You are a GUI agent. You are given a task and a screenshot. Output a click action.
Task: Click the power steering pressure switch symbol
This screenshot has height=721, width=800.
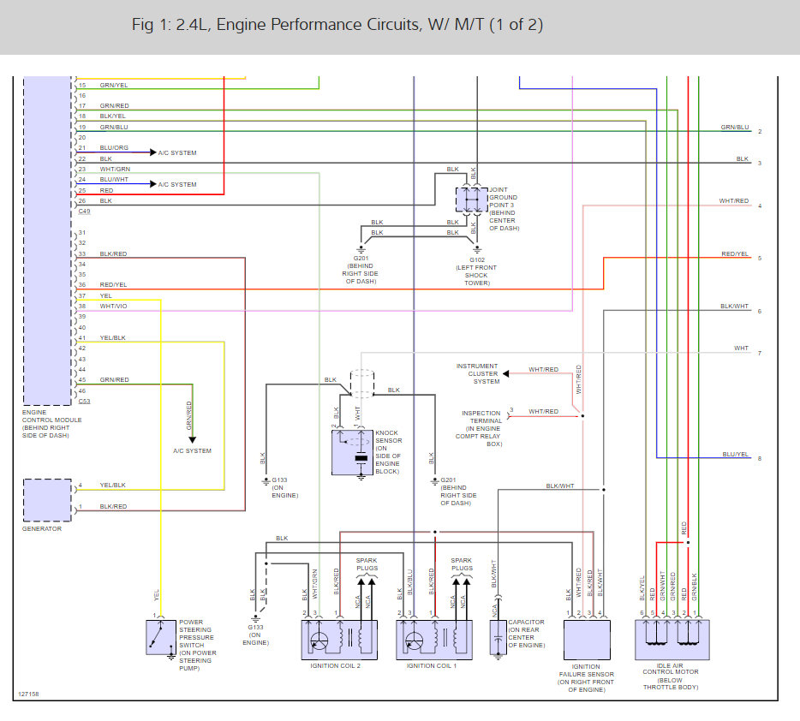(161, 637)
